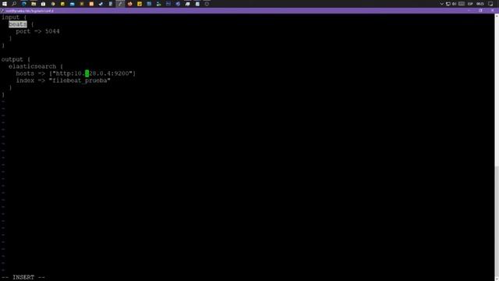Screen dimensions: 499x281
Task: Close the PuTTY terminal window
Action: tap(492, 10)
